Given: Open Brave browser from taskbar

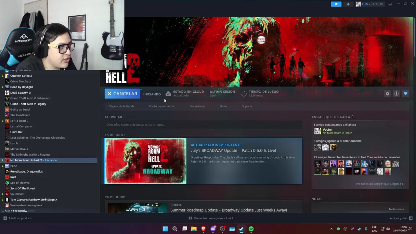Looking at the screenshot, I should (203, 229).
